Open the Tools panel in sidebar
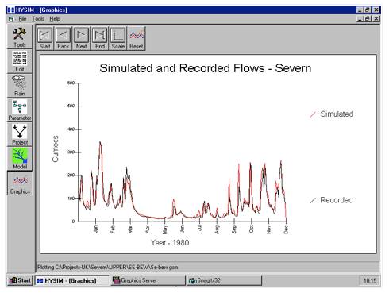Viewport: 389px width, 293px height. 20,37
